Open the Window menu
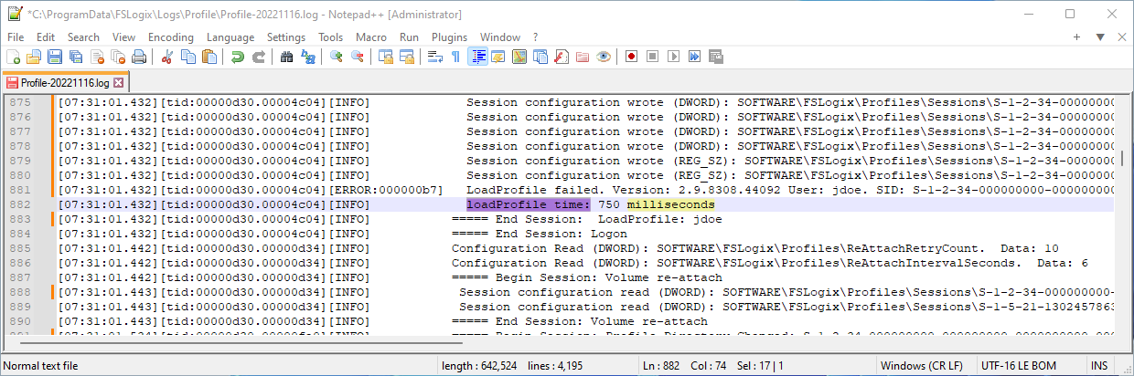 pyautogui.click(x=500, y=37)
